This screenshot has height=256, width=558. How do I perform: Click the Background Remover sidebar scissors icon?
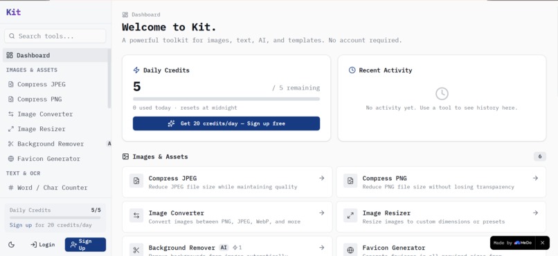pos(11,144)
